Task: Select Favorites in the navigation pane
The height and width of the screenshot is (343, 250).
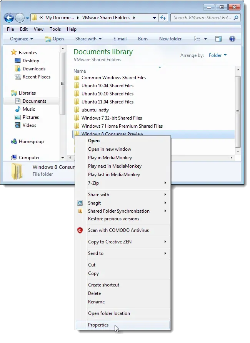Action: pyautogui.click(x=28, y=53)
